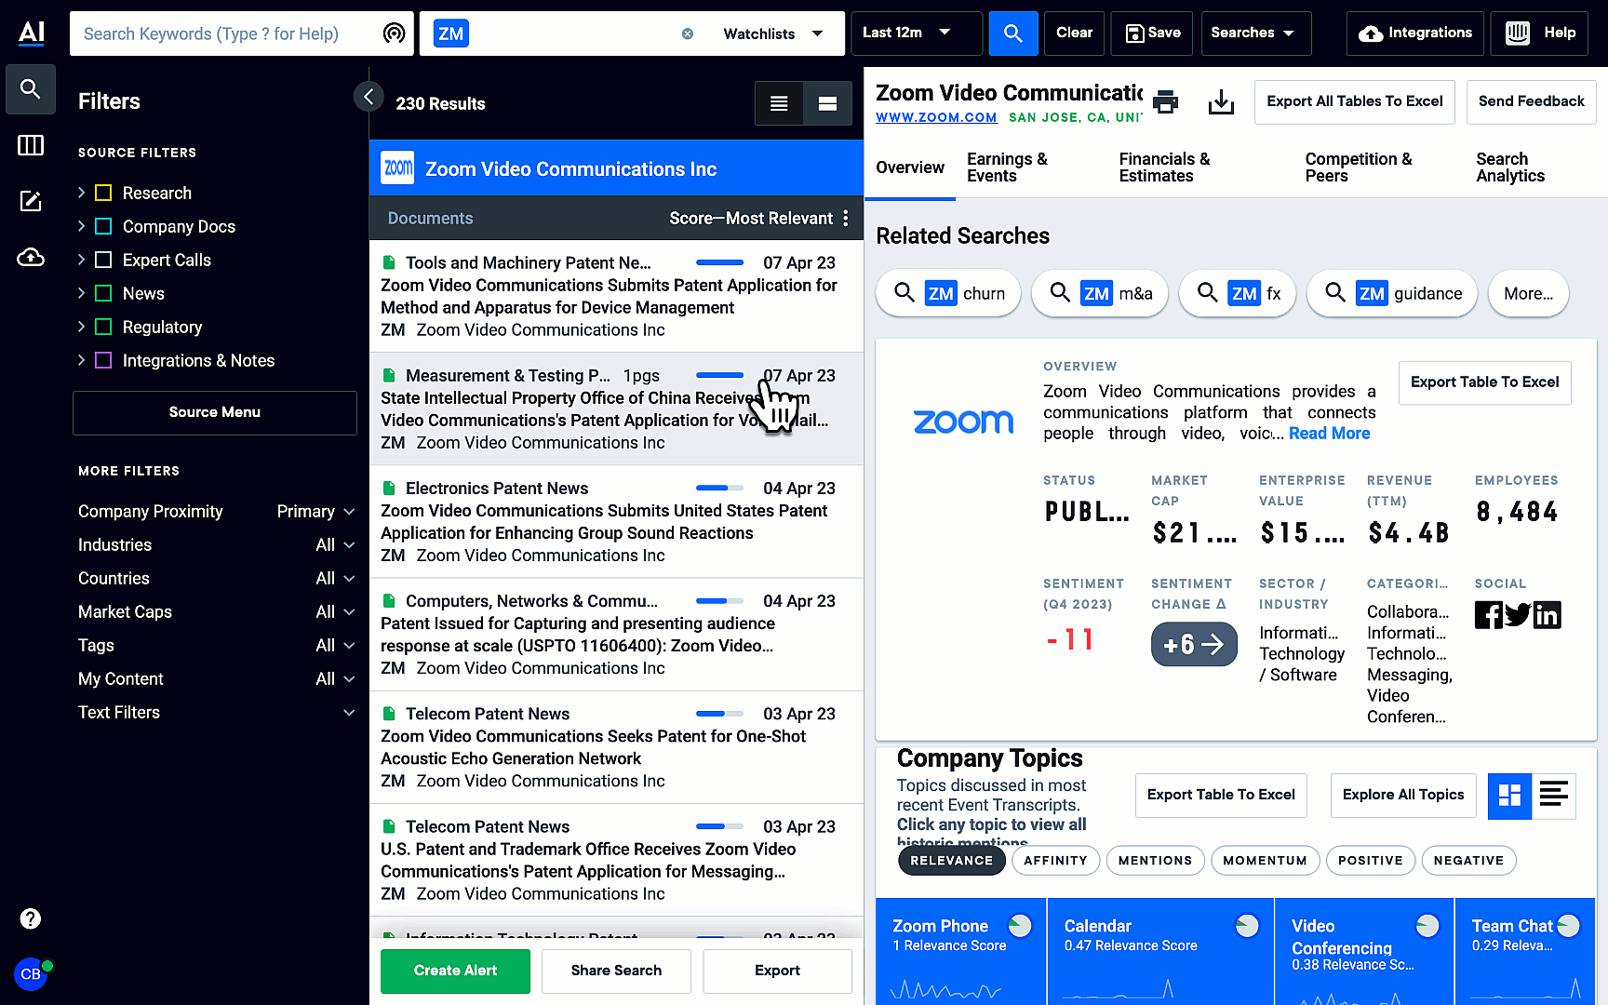Click relevance bar of Computers, Networks document
Viewport: 1608px width, 1005px height.
719,601
